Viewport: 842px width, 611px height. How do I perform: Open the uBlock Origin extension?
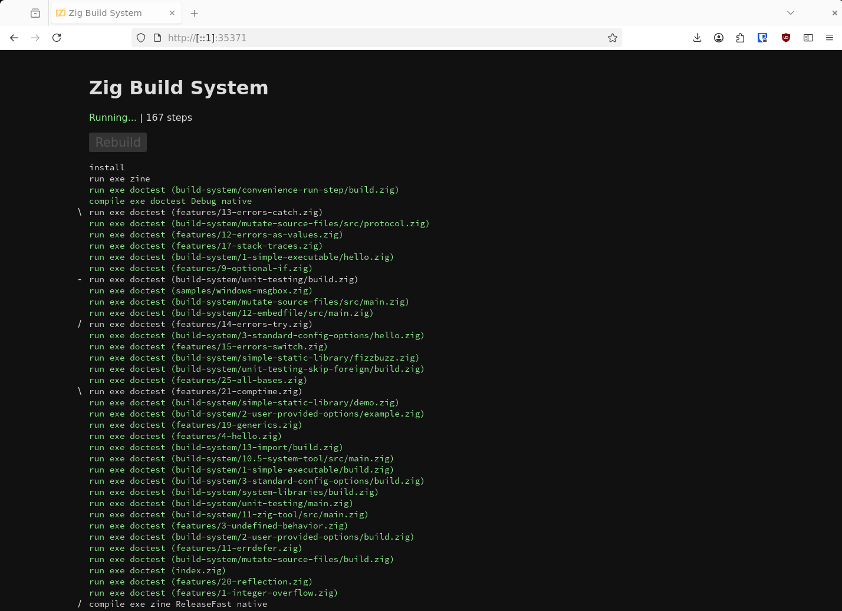click(785, 38)
